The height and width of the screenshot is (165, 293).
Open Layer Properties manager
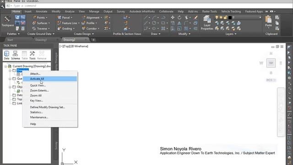click(x=207, y=23)
